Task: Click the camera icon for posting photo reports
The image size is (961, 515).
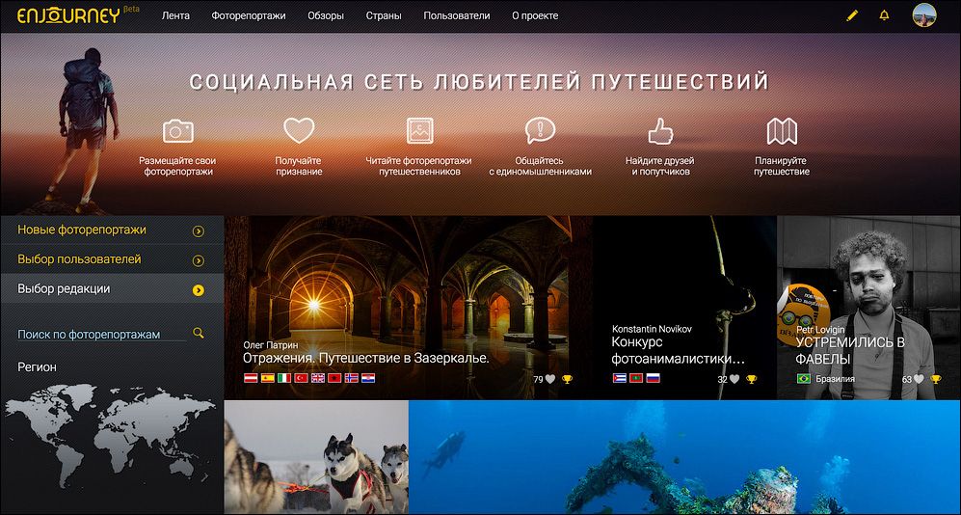Action: point(177,131)
